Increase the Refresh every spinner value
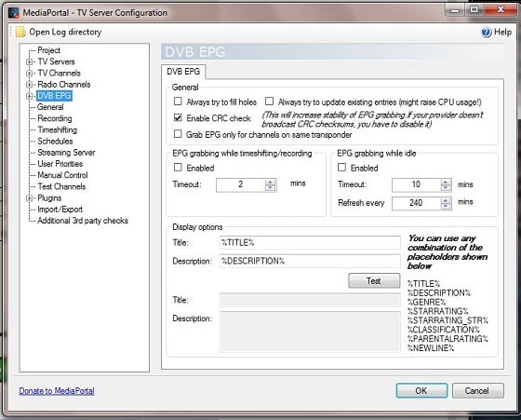Image resolution: width=521 pixels, height=420 pixels. pos(446,200)
